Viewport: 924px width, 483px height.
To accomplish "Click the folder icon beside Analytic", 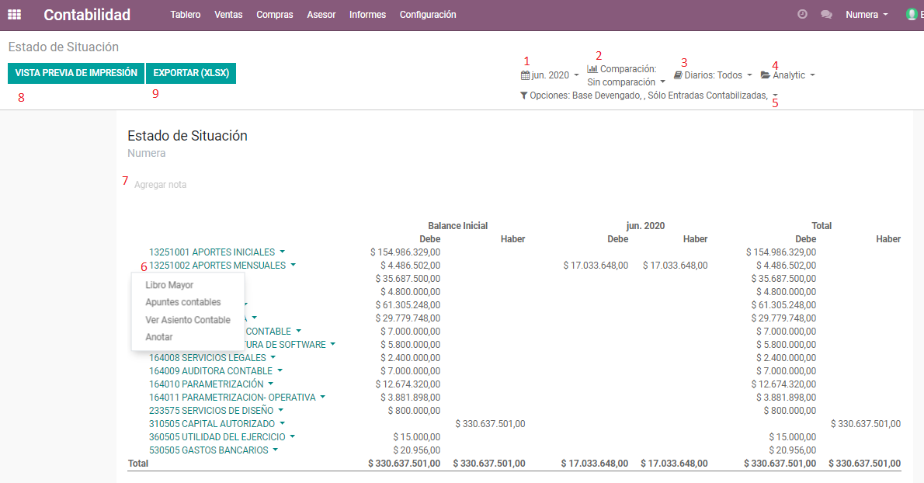I will (x=765, y=75).
